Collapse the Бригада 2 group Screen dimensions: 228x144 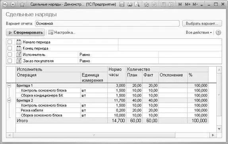9,100
